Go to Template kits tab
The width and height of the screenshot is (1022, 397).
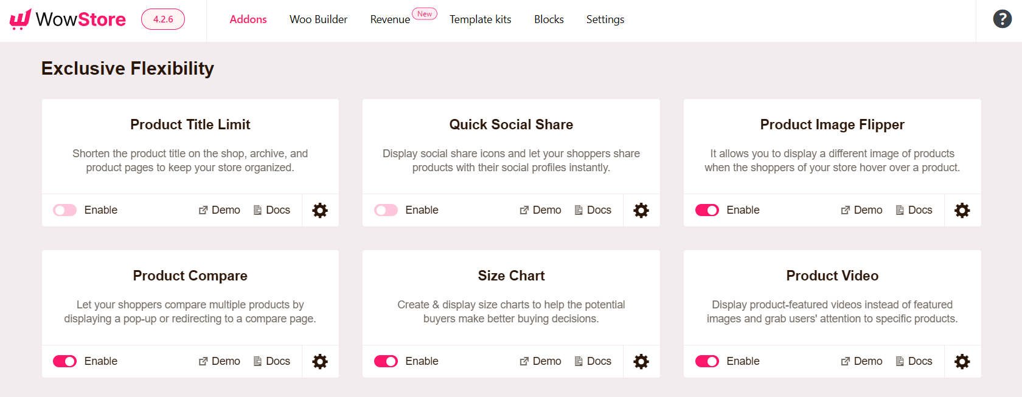point(481,19)
